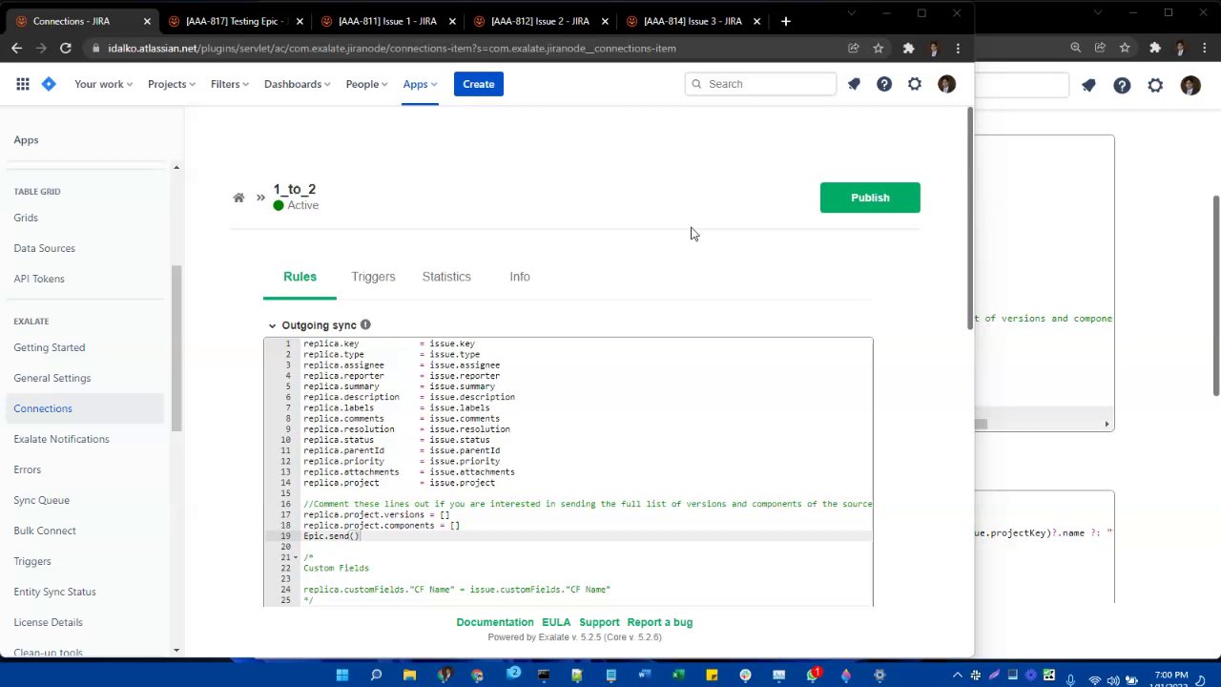Open settings gear in front Jira window
Viewport: 1221px width, 687px height.
pyautogui.click(x=915, y=84)
